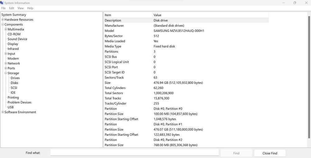311x158 pixels.
Task: Select CD-ROM in the tree
Action: point(14,34)
